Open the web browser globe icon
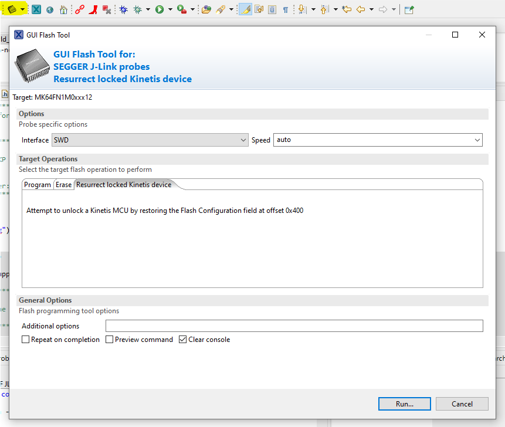 (x=50, y=10)
